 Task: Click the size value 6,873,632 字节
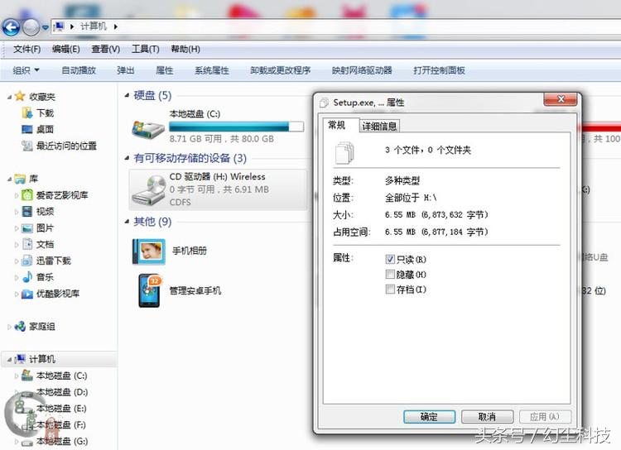455,215
